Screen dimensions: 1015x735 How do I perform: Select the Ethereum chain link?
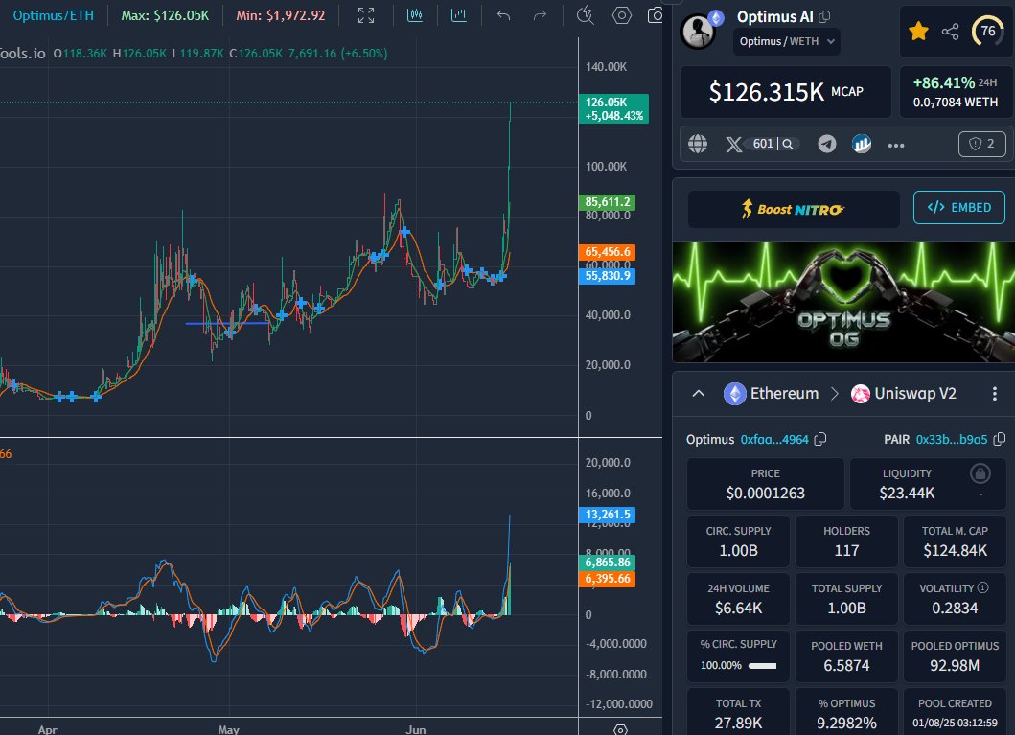pos(771,394)
